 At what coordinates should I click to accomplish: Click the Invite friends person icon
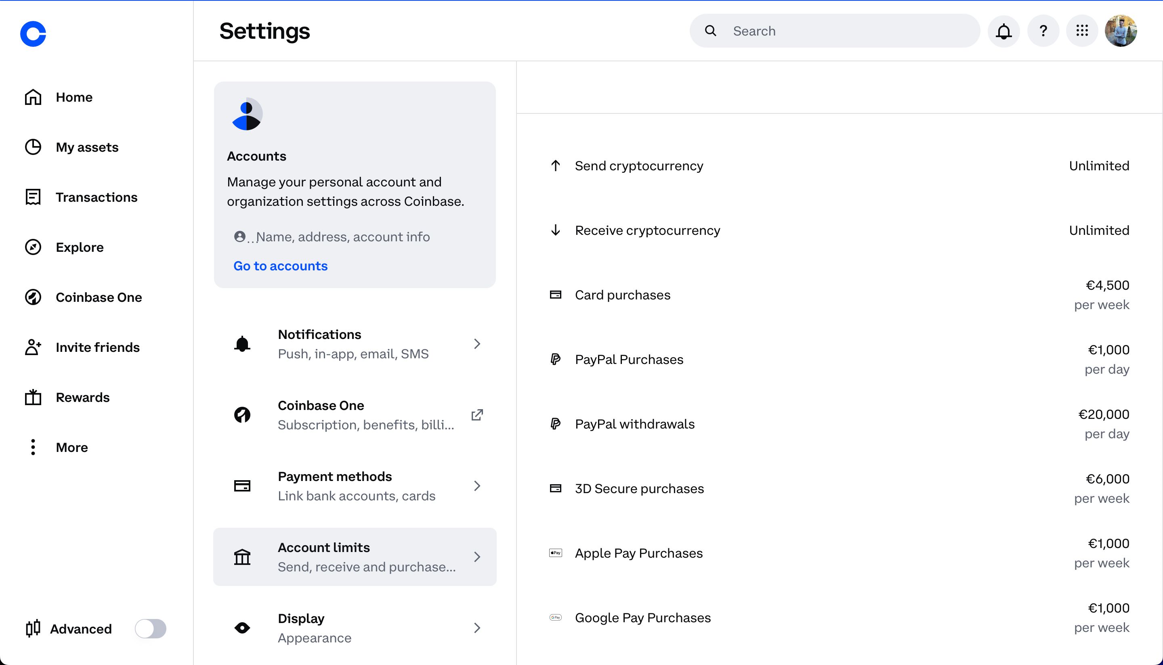point(33,347)
